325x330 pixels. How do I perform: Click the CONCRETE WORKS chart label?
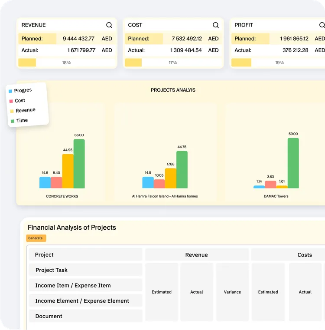(x=62, y=196)
